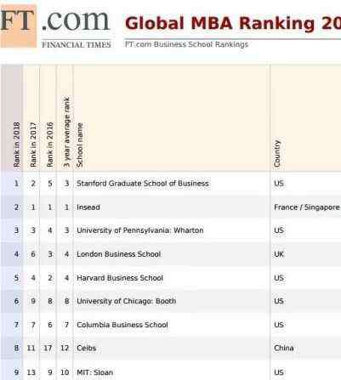
Task: Sort by Rank in 2017 column header
Action: (x=33, y=145)
